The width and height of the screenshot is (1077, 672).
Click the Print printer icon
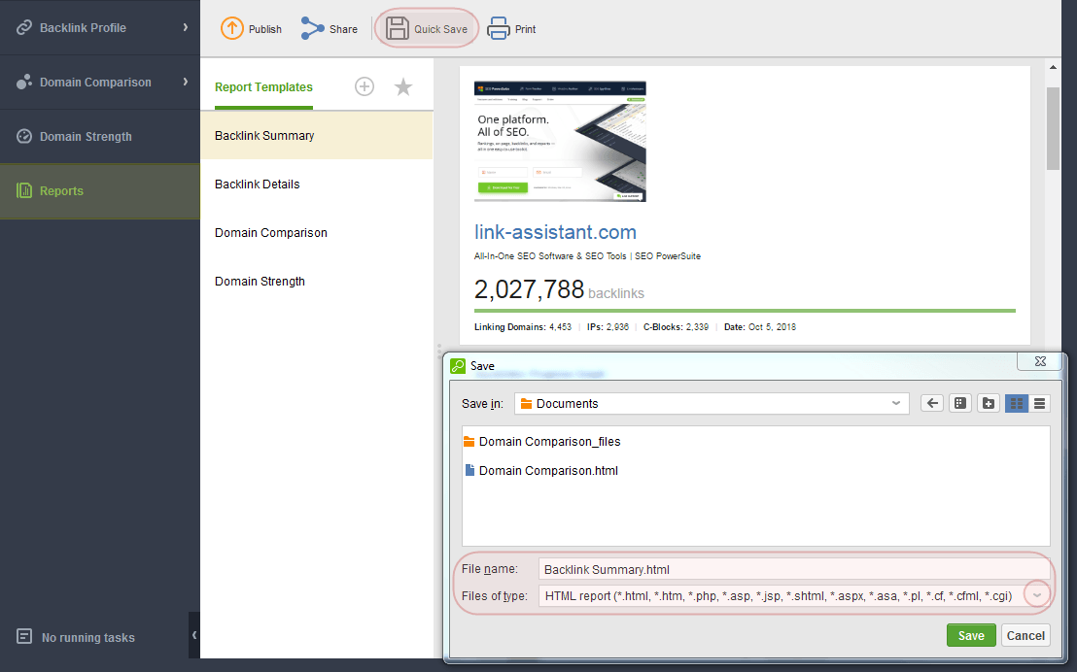coord(498,28)
